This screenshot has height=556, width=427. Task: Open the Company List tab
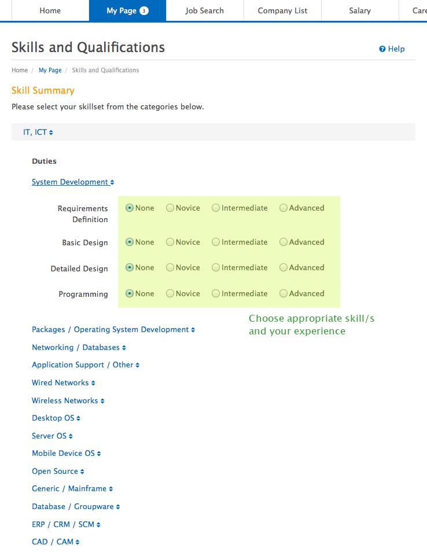(x=283, y=10)
